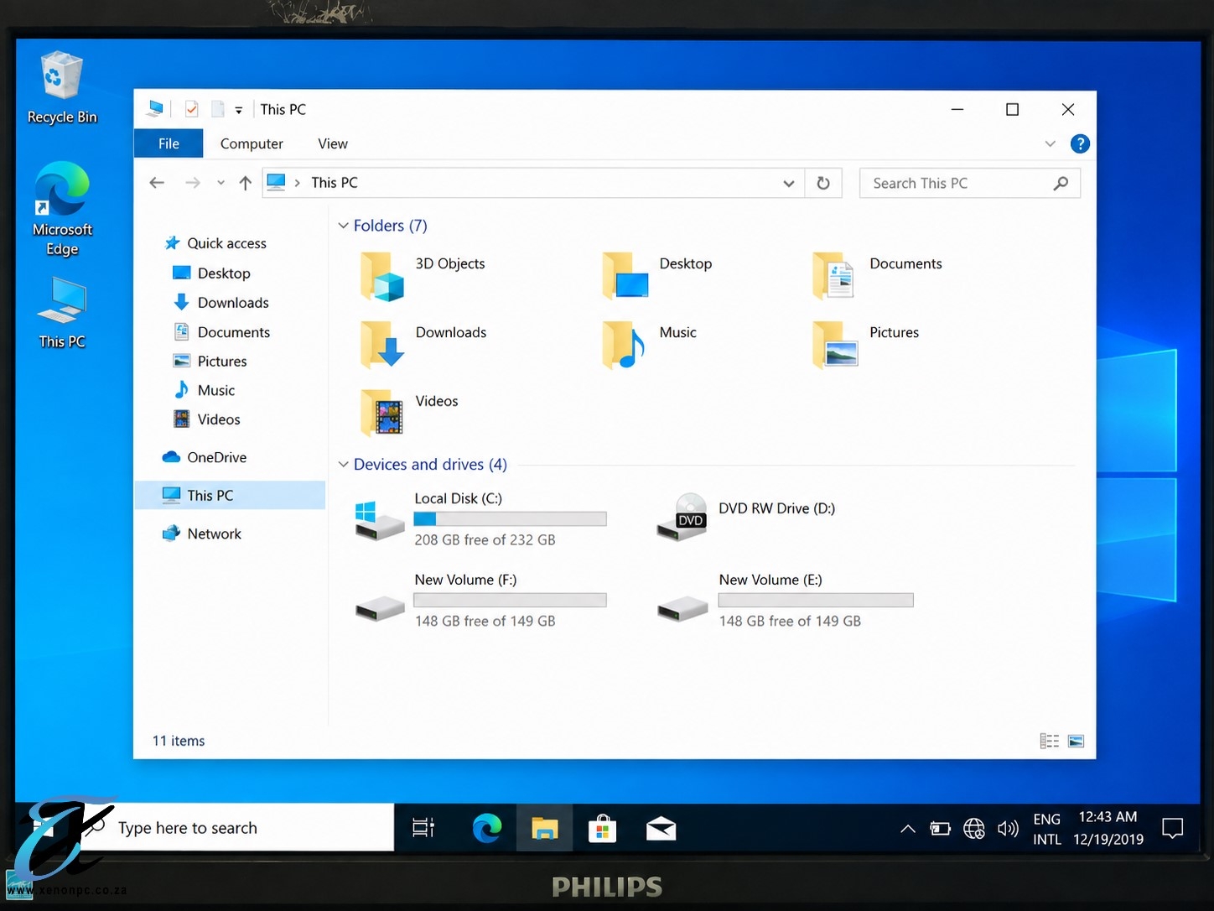Open the 3D Objects folder
Viewport: 1214px width, 911px height.
click(423, 276)
